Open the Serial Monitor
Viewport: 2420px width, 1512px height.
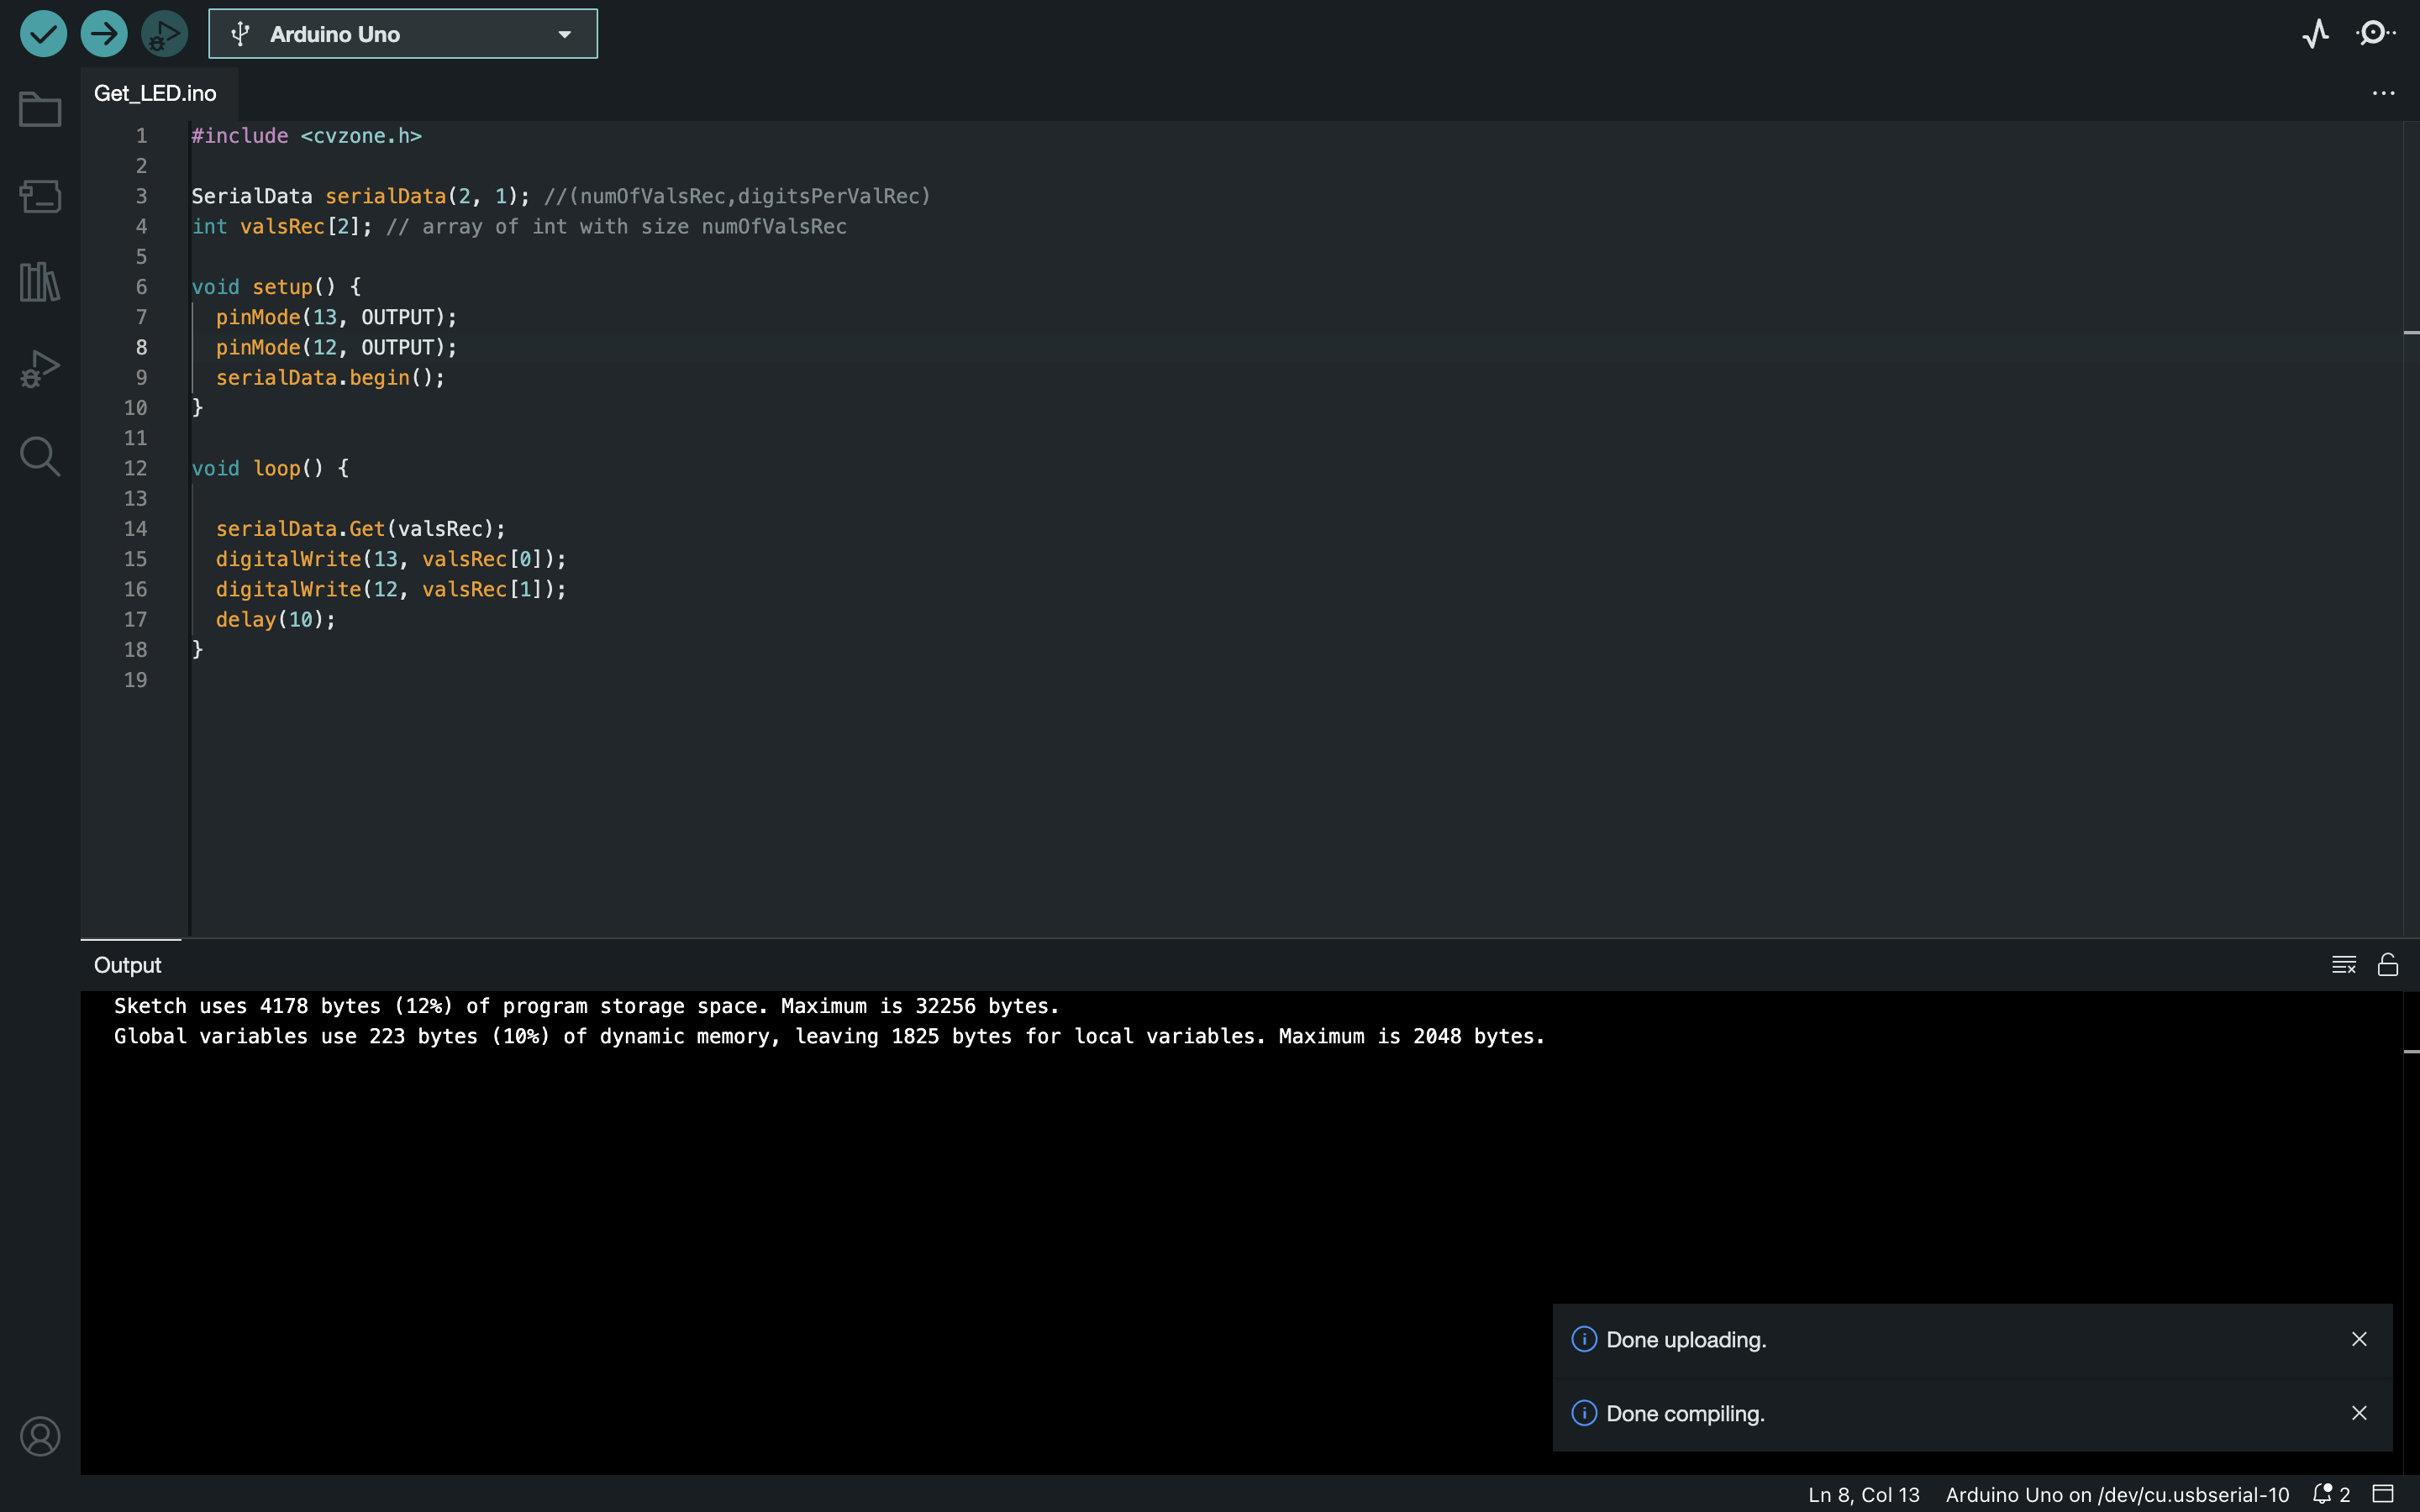coord(2376,34)
